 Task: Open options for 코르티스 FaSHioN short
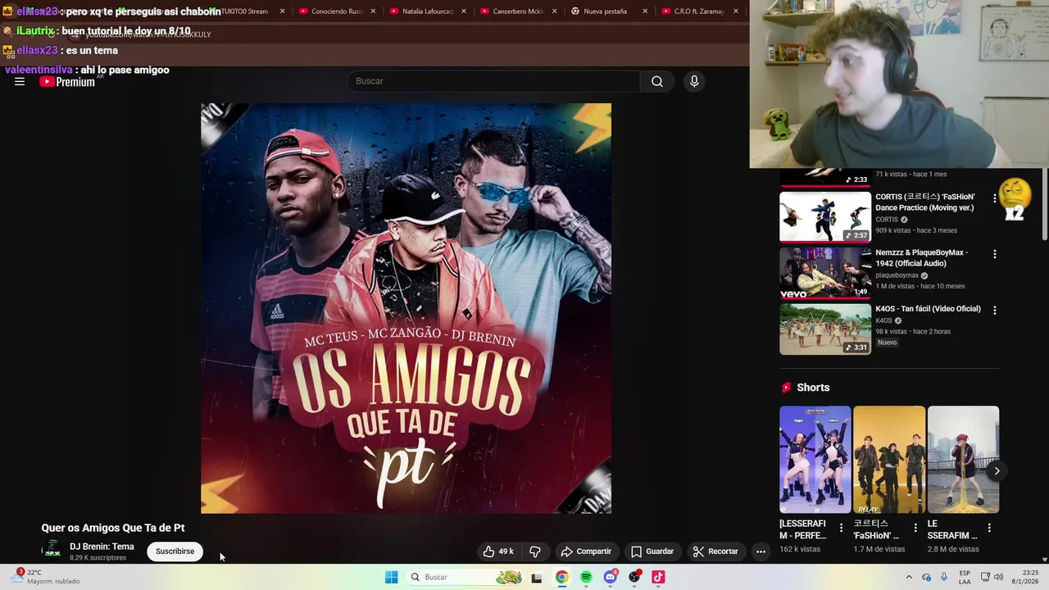[915, 529]
